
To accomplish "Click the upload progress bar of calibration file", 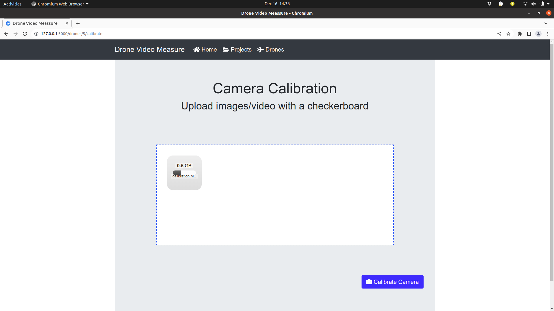I will pyautogui.click(x=184, y=172).
